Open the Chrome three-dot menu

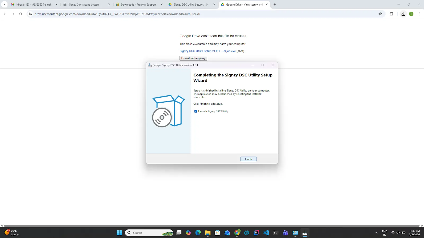[x=419, y=14]
